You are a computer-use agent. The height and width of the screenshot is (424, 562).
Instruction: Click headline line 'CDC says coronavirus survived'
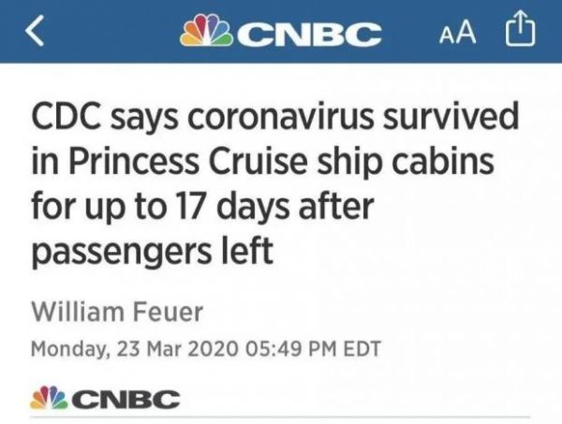coord(274,118)
